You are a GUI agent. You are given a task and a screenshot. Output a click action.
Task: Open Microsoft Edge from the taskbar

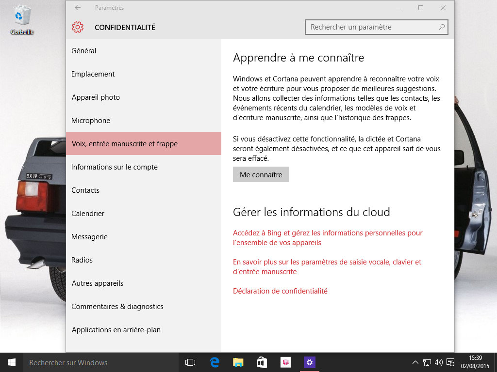coord(215,362)
